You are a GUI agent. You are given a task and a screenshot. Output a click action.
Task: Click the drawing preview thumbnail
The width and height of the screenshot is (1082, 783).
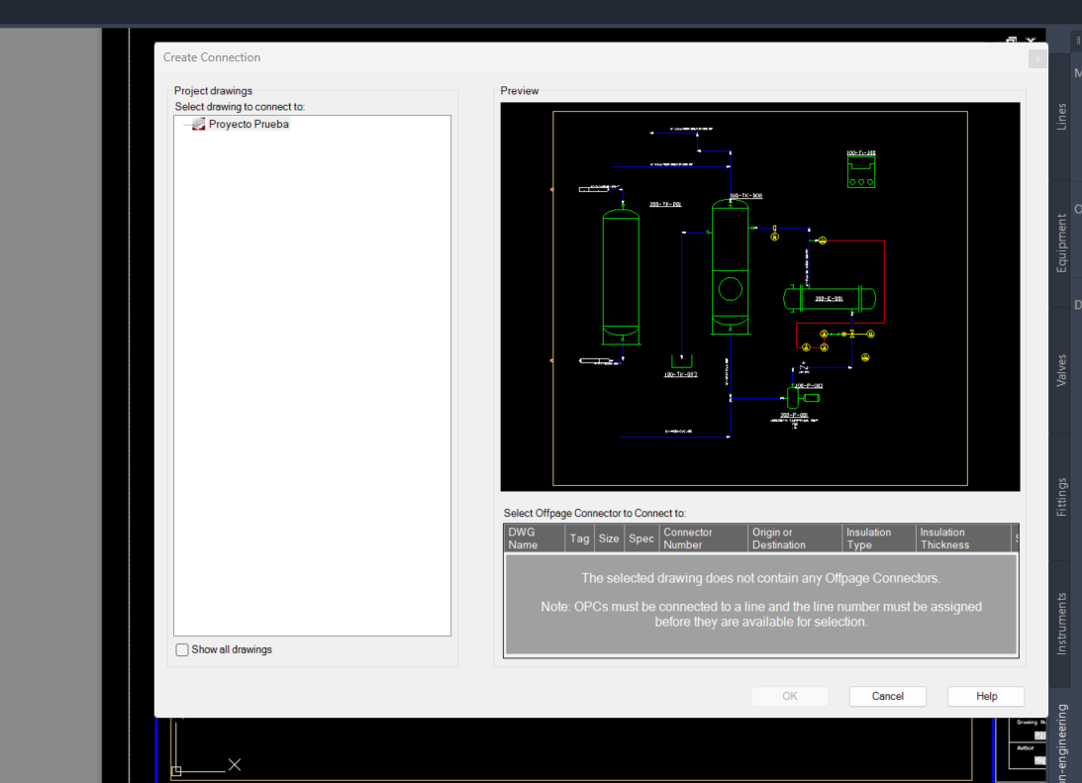(759, 297)
